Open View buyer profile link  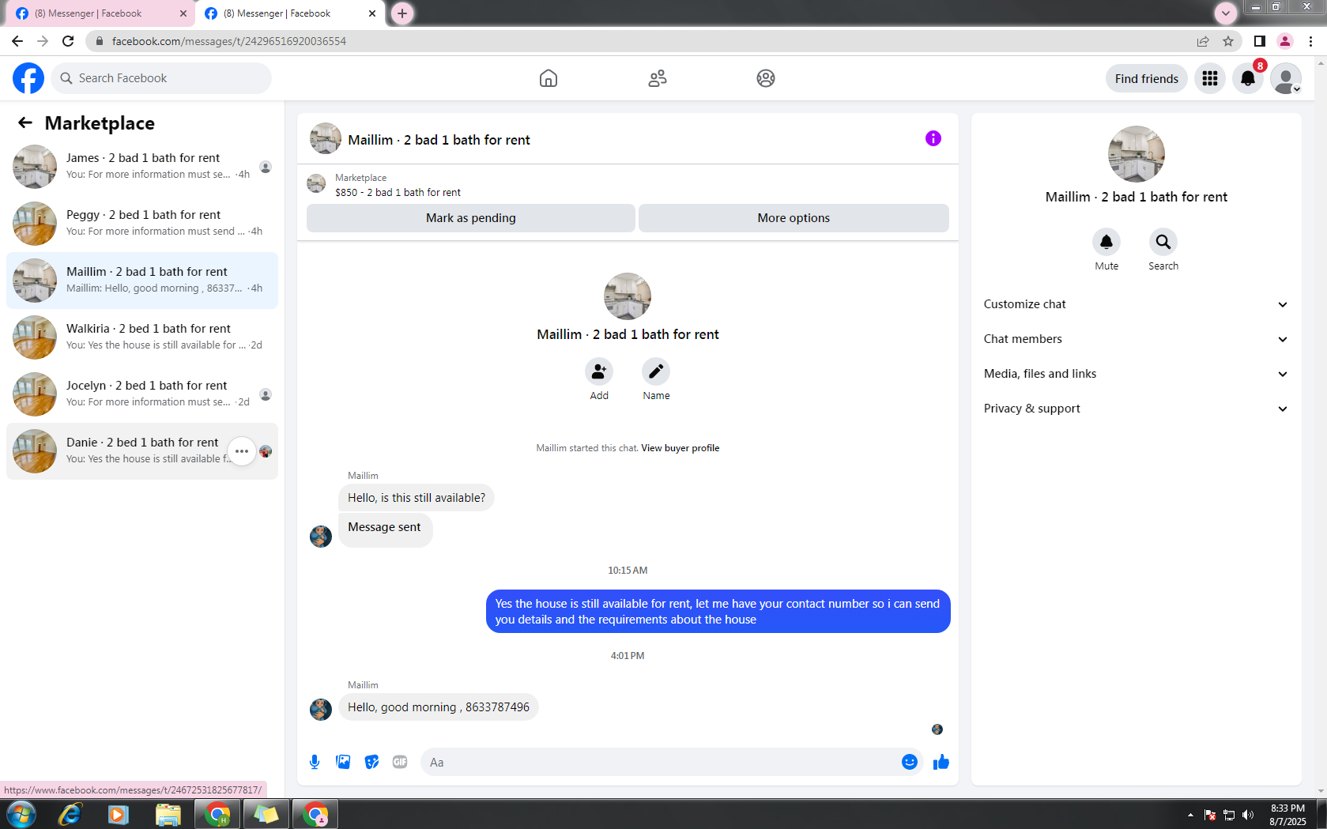(680, 448)
